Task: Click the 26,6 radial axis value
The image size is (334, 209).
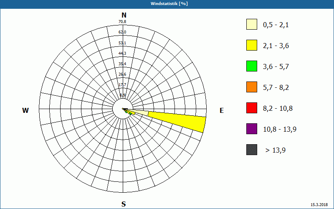Action: pyautogui.click(x=122, y=74)
